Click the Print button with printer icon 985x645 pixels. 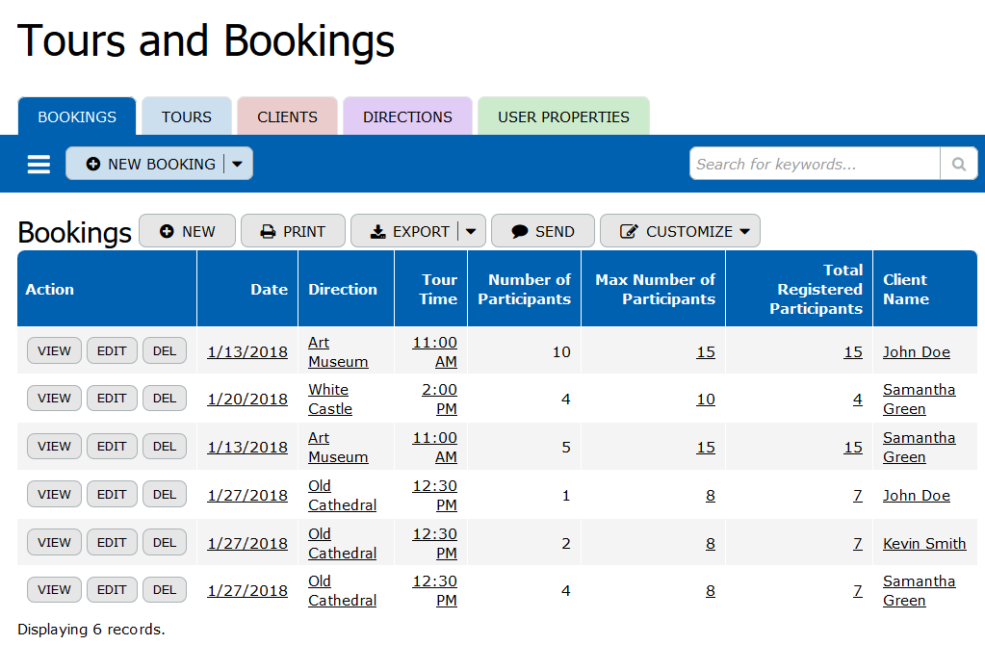coord(293,231)
